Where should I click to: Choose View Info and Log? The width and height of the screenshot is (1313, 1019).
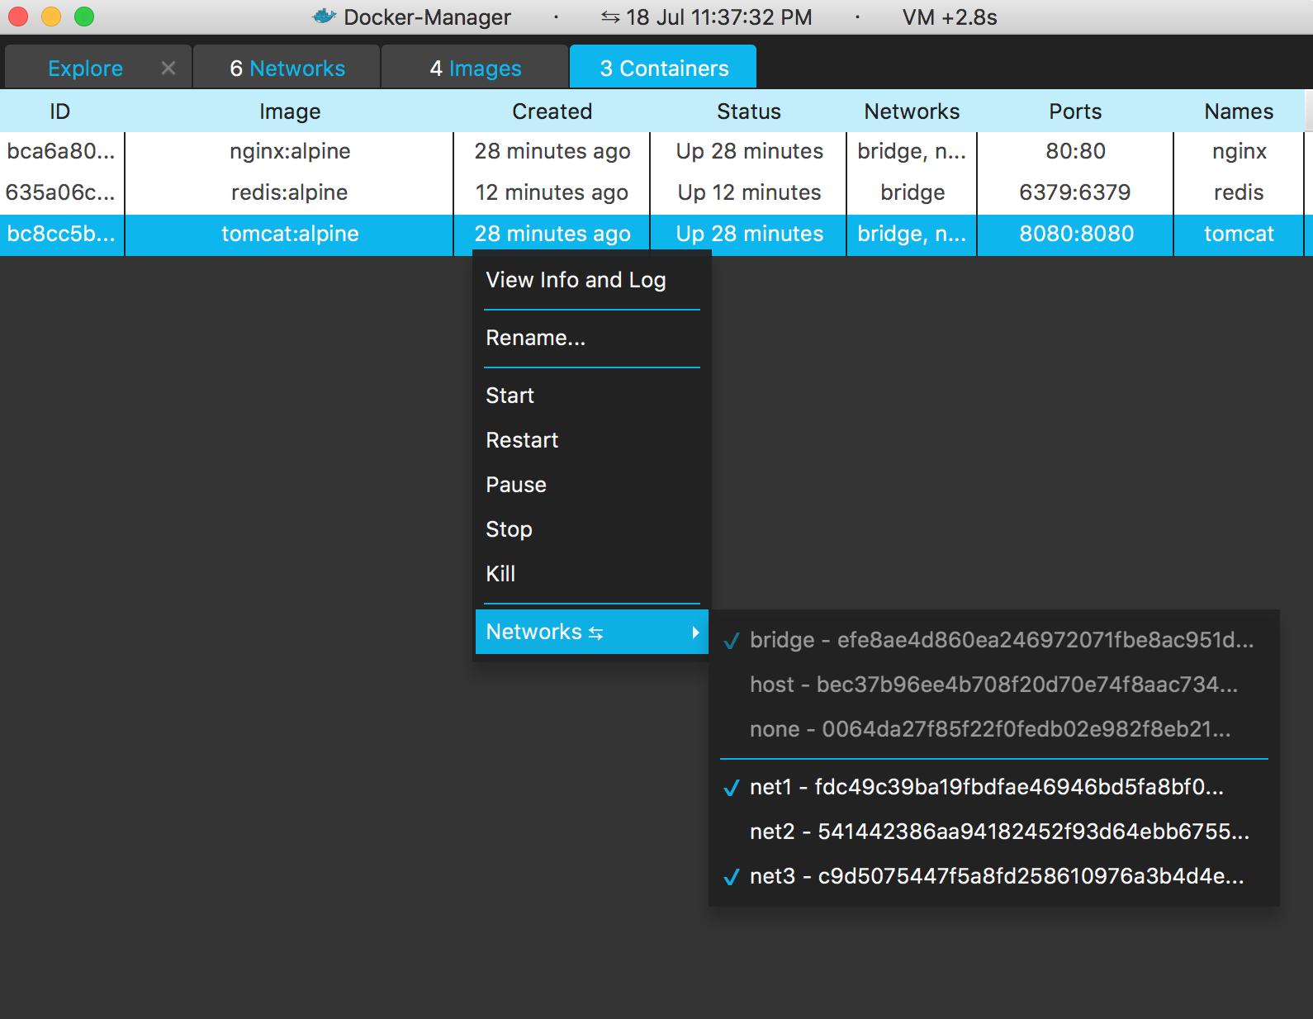coord(592,280)
